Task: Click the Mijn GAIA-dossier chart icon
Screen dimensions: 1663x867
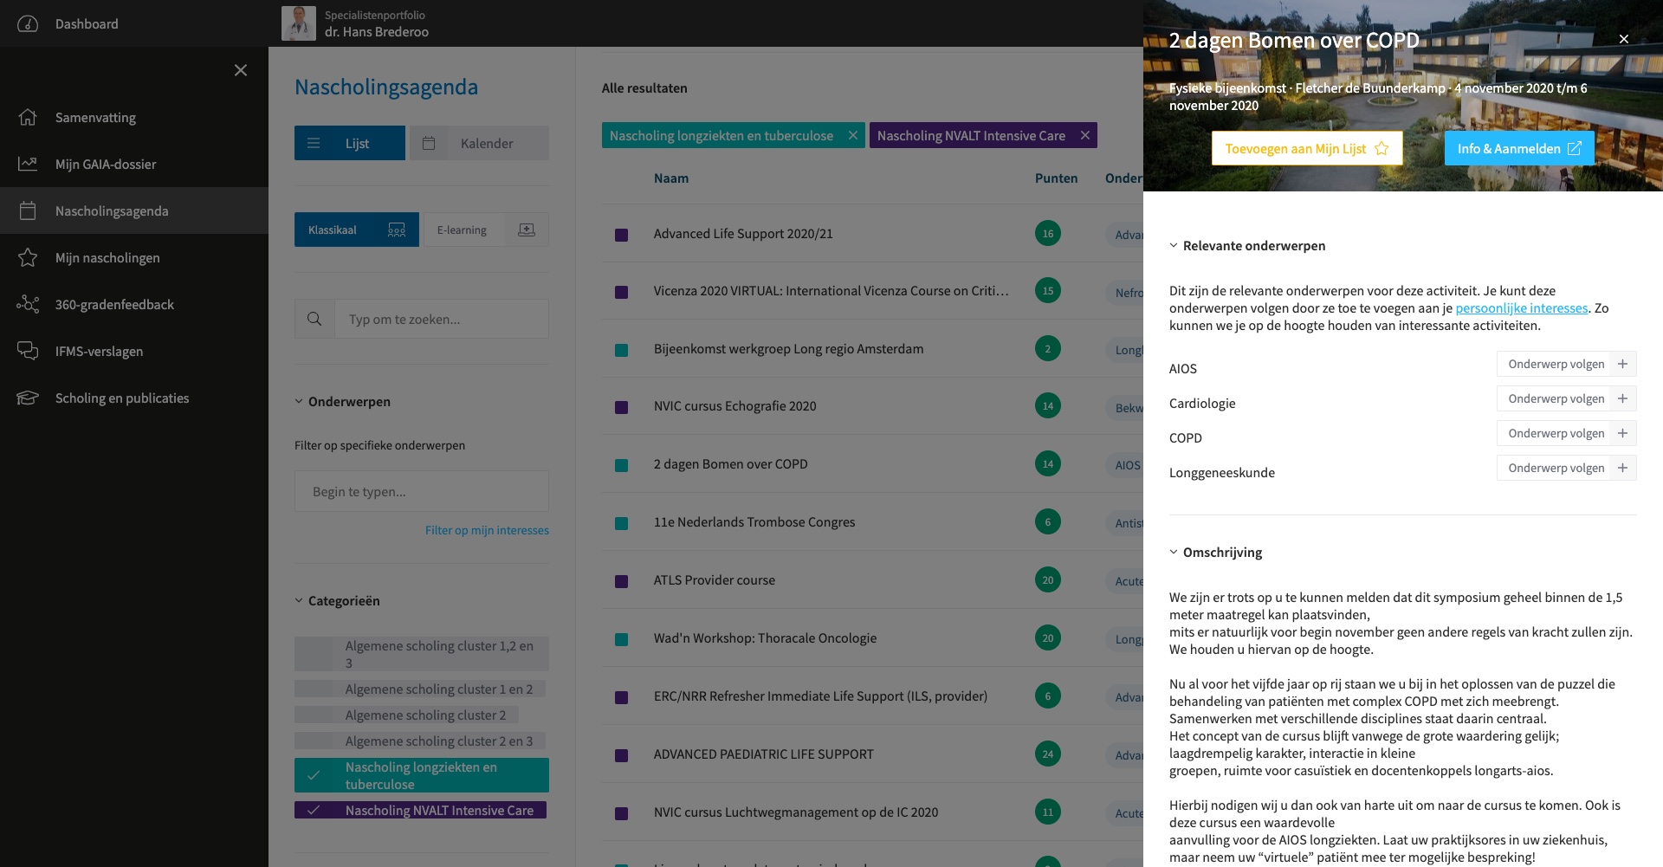Action: click(x=28, y=164)
